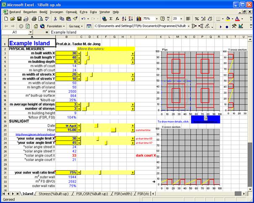254x203 pixels.
Task: Expand the Font Color dropdown arrow
Action: [242, 19]
